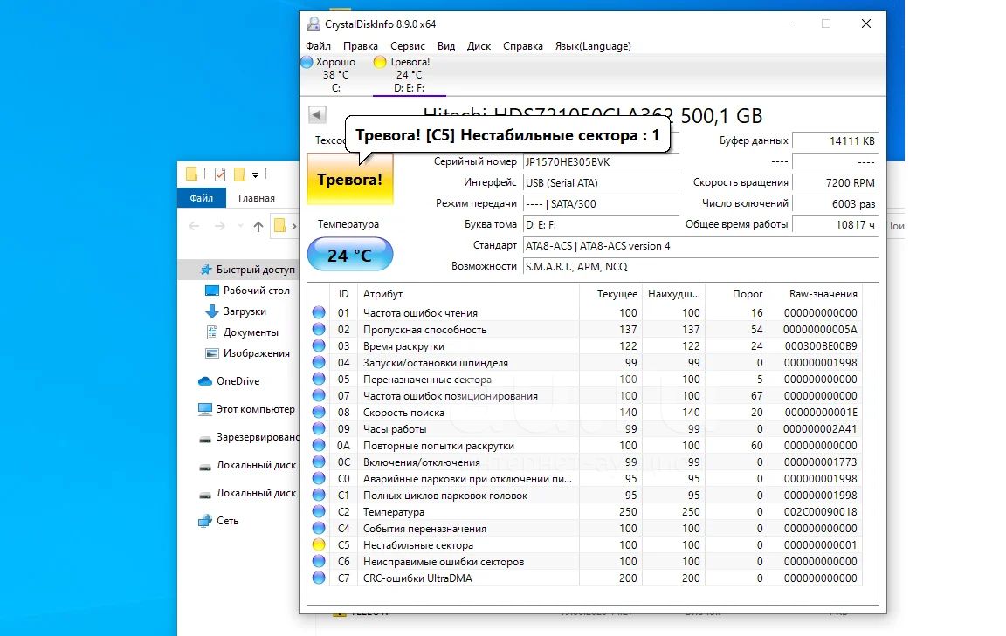Viewport: 1006px width, 636px height.
Task: Click the 24 °C temperature button
Action: [349, 255]
